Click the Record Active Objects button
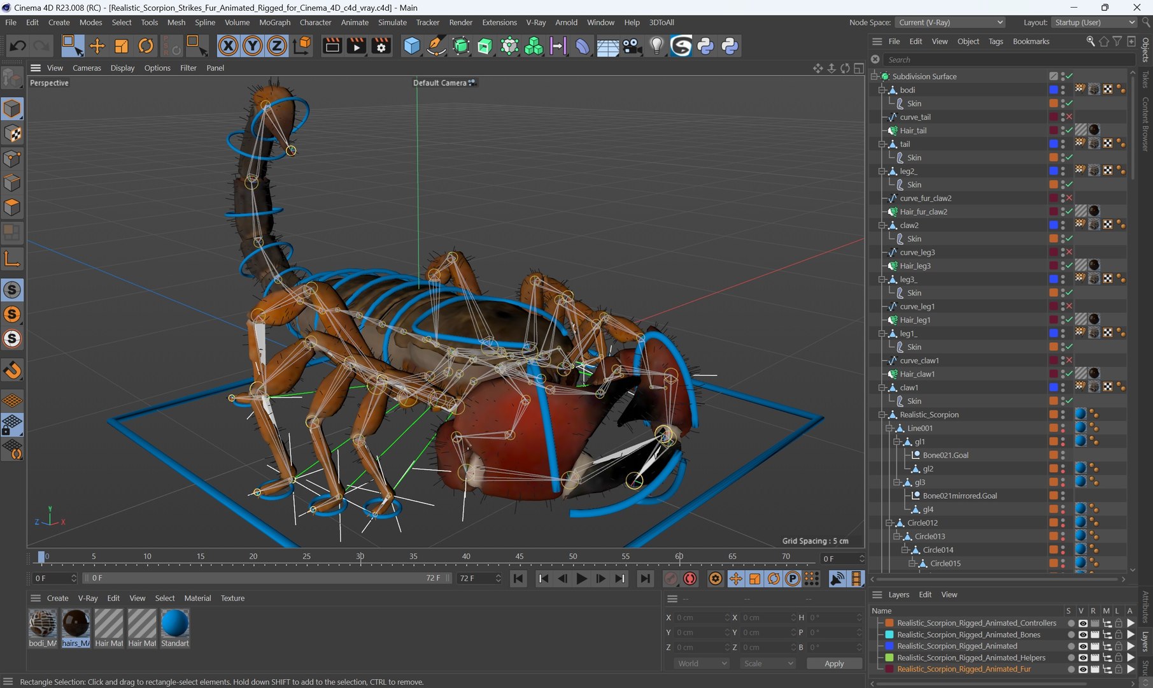 pyautogui.click(x=670, y=578)
